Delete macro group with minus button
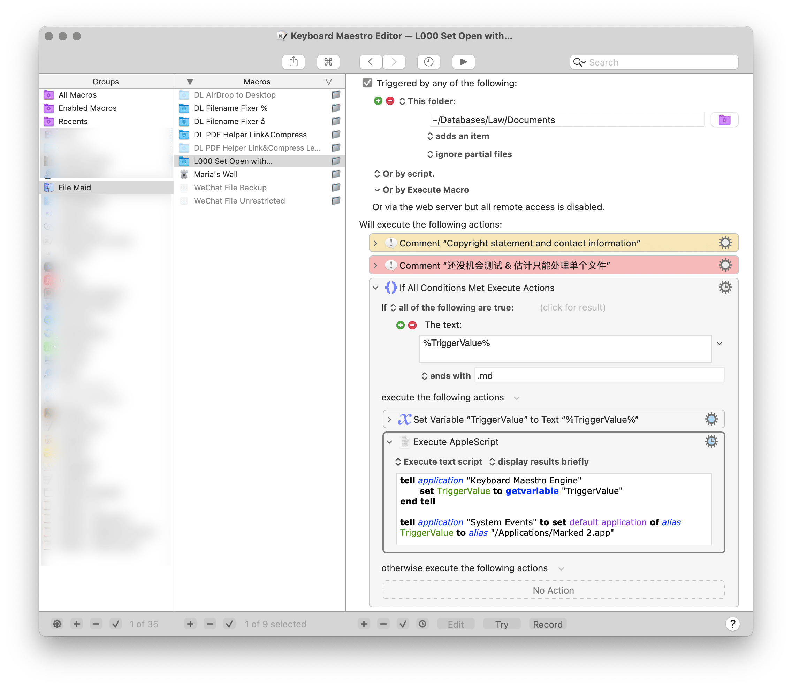The width and height of the screenshot is (792, 688). pos(96,624)
